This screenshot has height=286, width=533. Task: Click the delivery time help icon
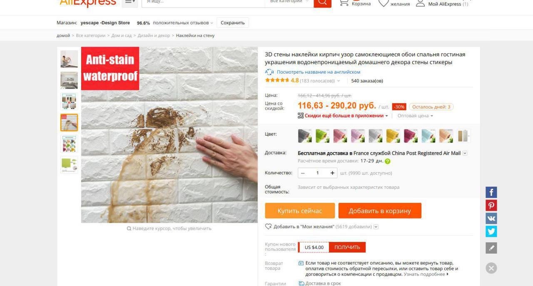coord(388,161)
